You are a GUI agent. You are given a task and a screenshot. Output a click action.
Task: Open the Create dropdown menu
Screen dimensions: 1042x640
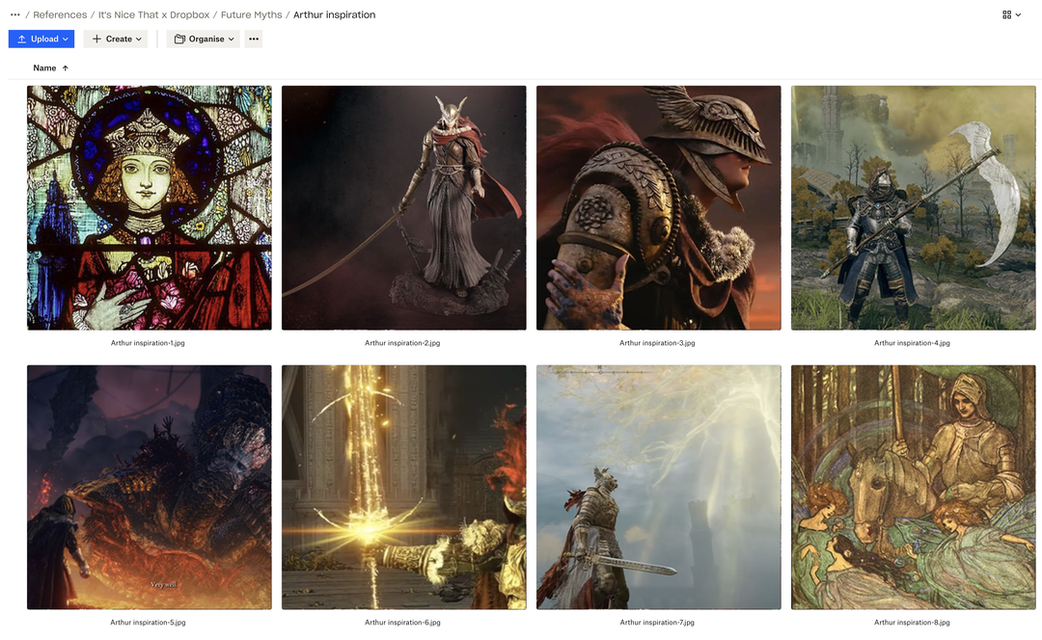point(116,40)
